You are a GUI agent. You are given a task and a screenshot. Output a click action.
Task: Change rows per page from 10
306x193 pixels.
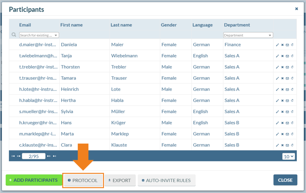288,156
